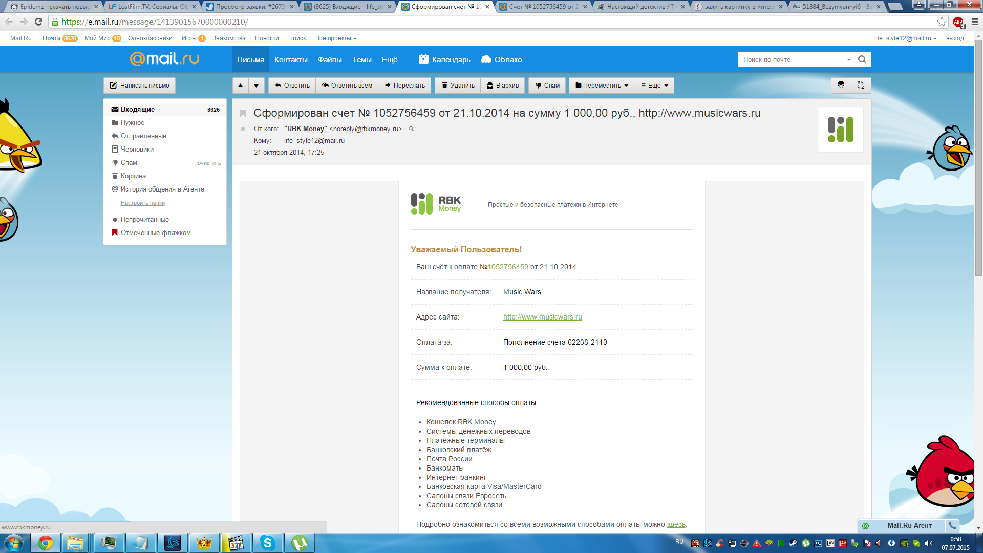Click Настроить папки link
The width and height of the screenshot is (983, 553).
tap(142, 203)
